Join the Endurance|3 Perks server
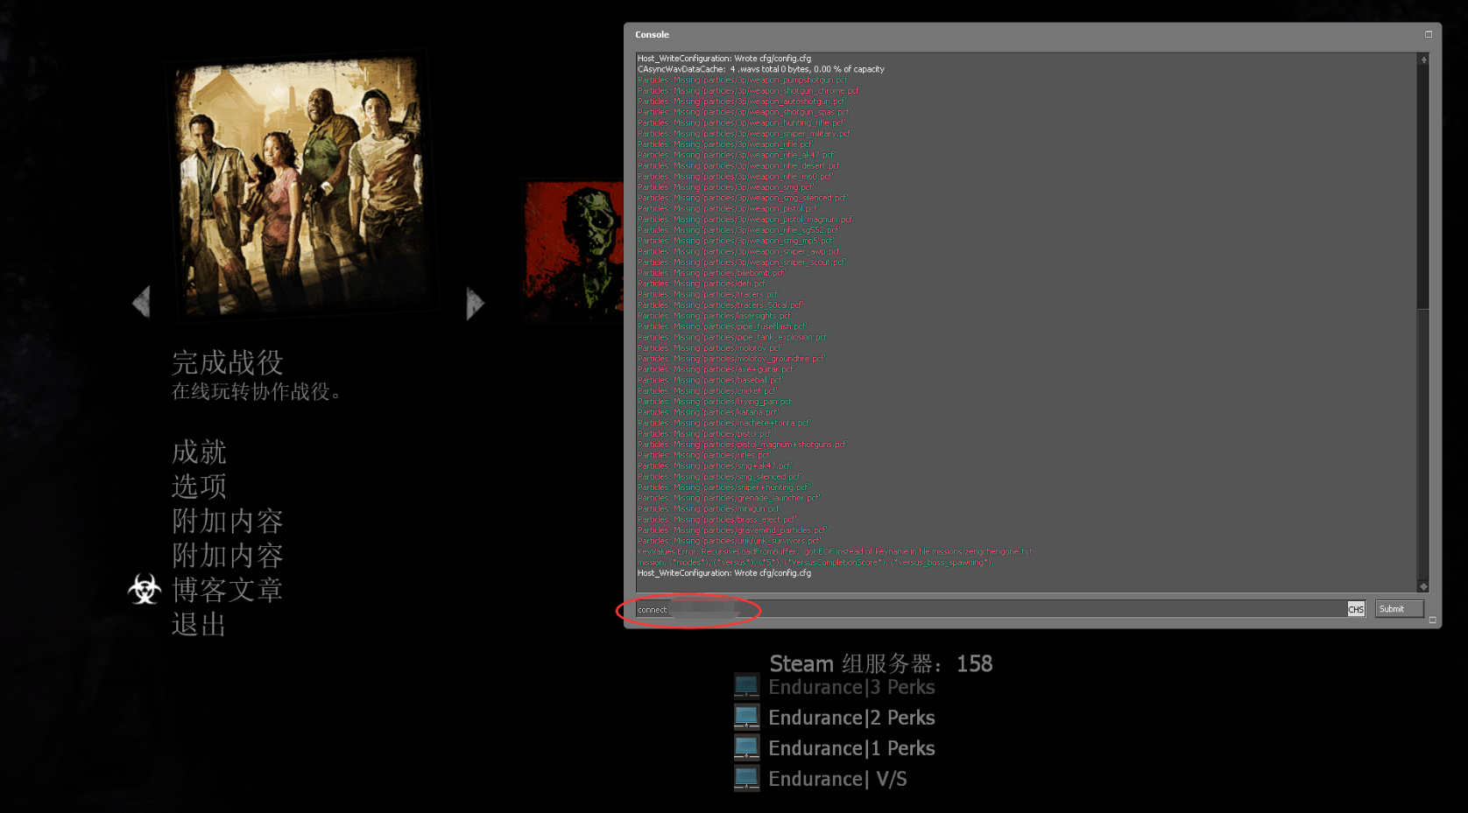Image resolution: width=1468 pixels, height=813 pixels. tap(851, 687)
